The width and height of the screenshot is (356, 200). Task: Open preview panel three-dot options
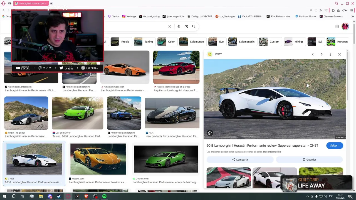(330, 54)
